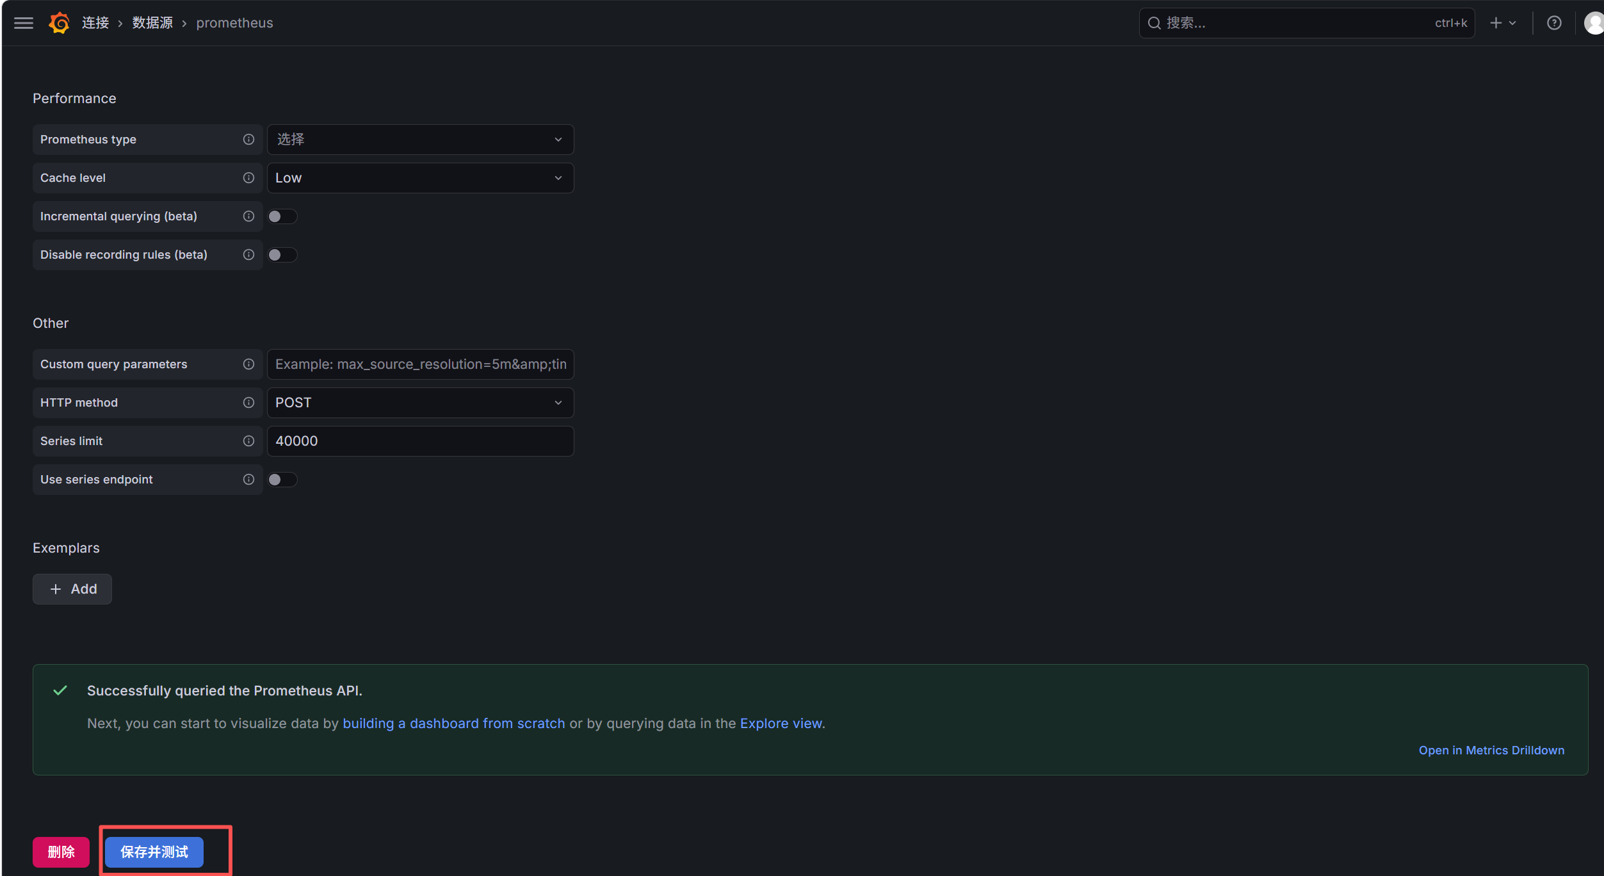This screenshot has height=876, width=1604.
Task: Click the Cache level label
Action: click(x=73, y=178)
